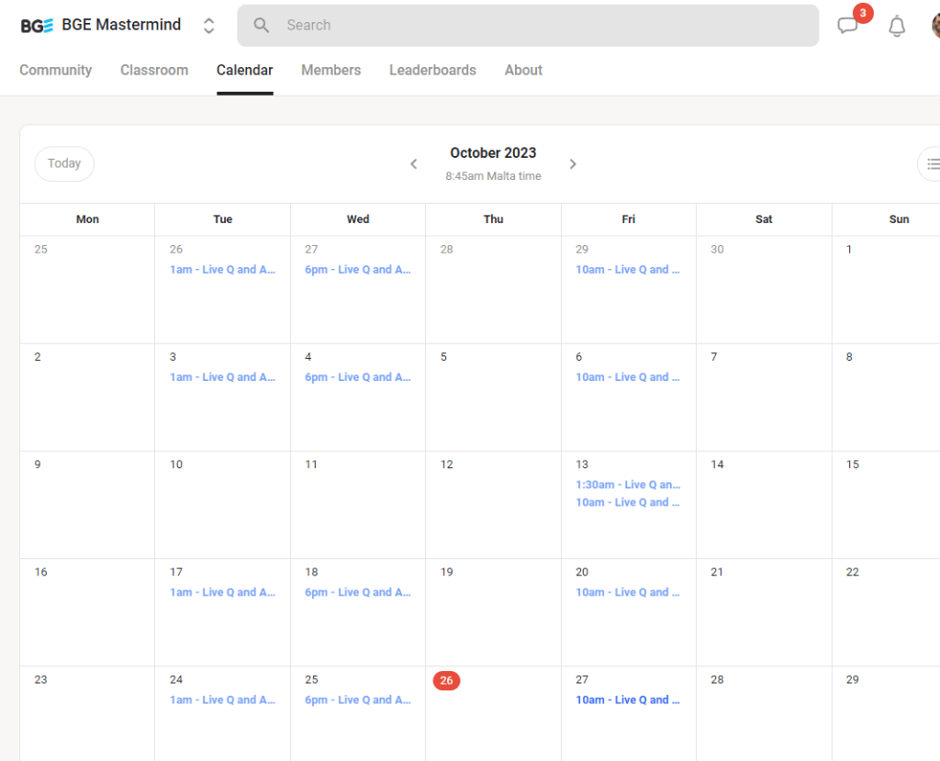View the Leaderboards tab
This screenshot has width=940, height=761.
[432, 70]
